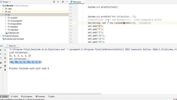Click the list output '[2, 5, 3, 4, 1, 2]'

pos(20,56)
